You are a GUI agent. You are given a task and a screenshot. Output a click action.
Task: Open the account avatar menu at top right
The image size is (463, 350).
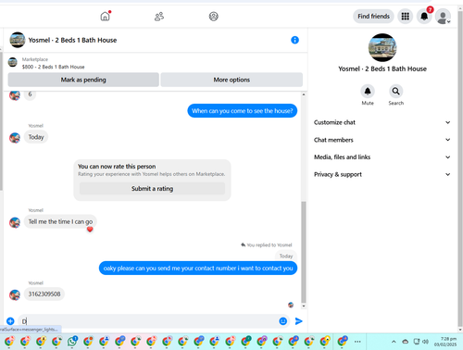[443, 17]
